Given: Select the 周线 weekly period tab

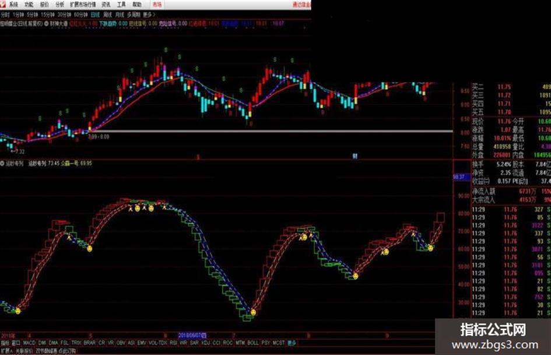Looking at the screenshot, I should [107, 15].
